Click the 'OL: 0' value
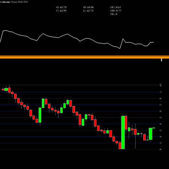 click(x=114, y=14)
